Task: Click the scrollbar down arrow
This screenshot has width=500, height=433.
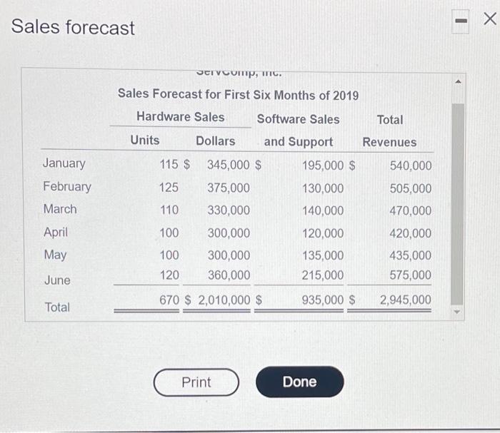Action: pos(457,312)
